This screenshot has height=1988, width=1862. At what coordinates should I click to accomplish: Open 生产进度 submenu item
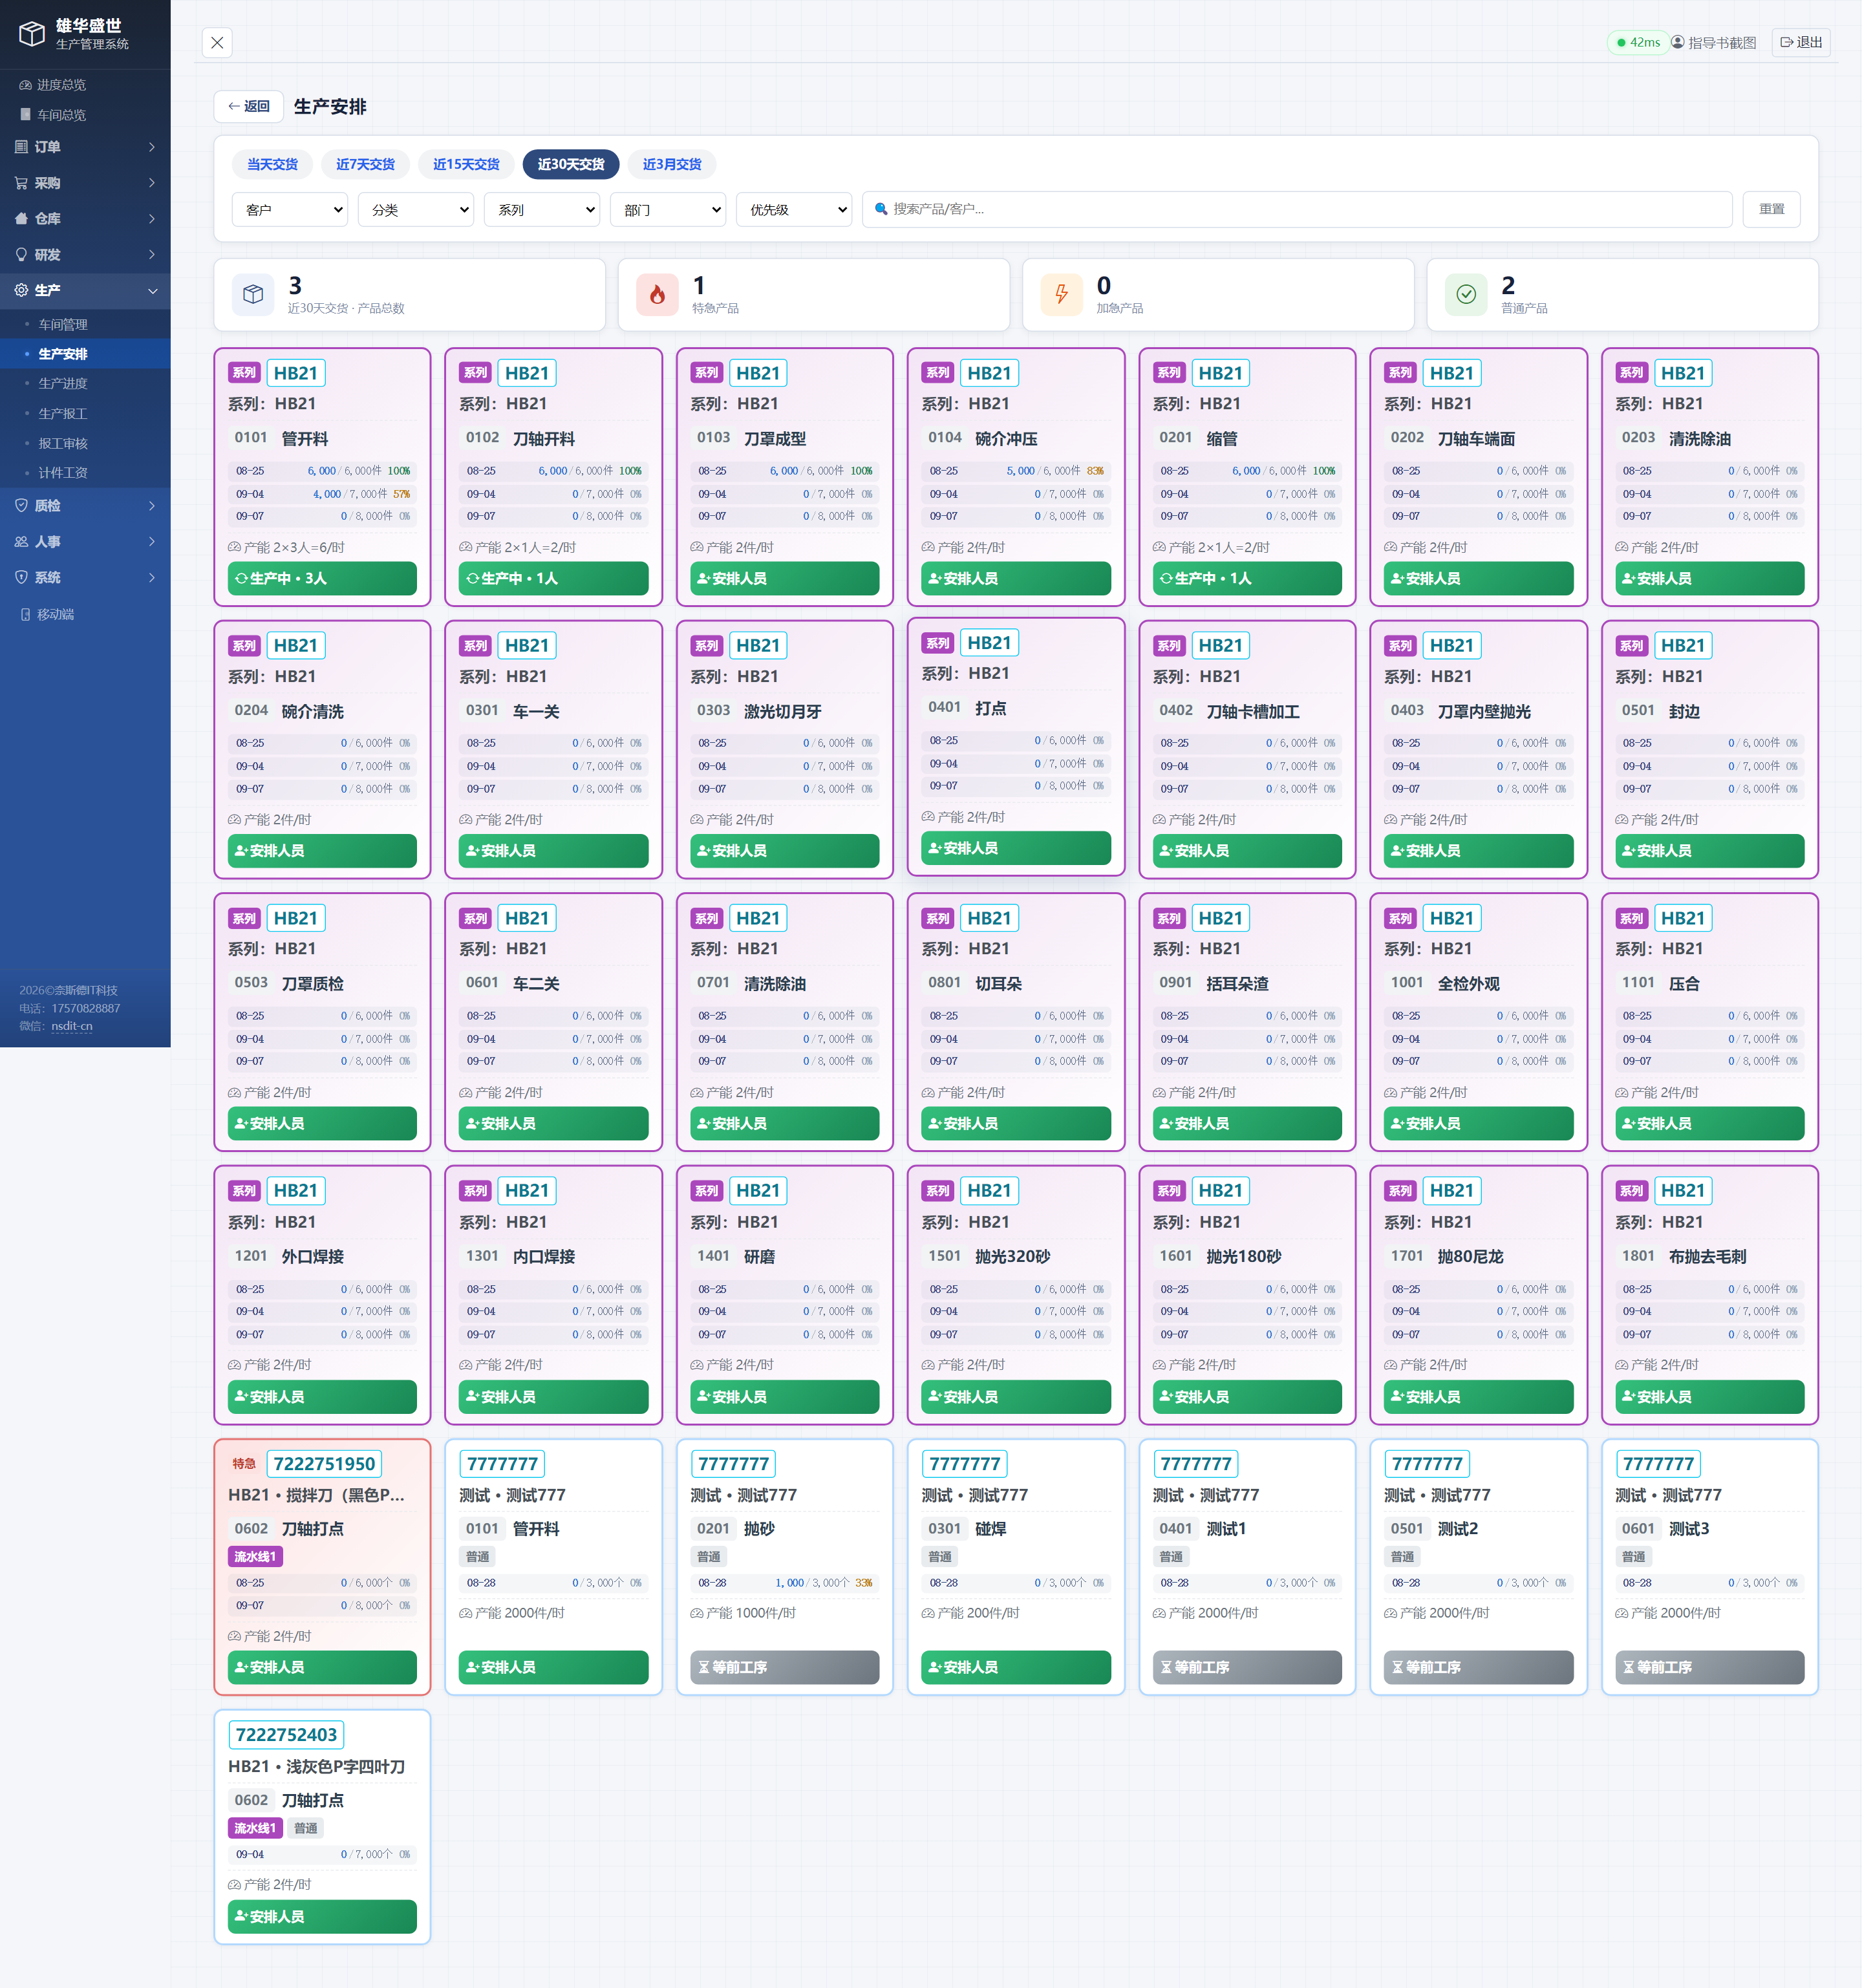85,384
